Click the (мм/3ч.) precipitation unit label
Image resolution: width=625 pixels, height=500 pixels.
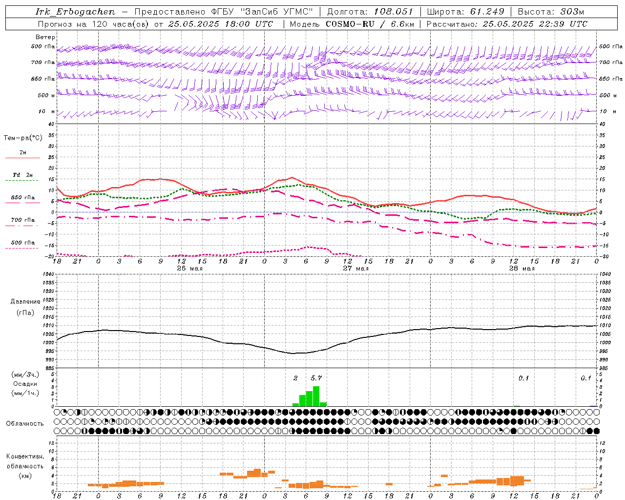25,375
